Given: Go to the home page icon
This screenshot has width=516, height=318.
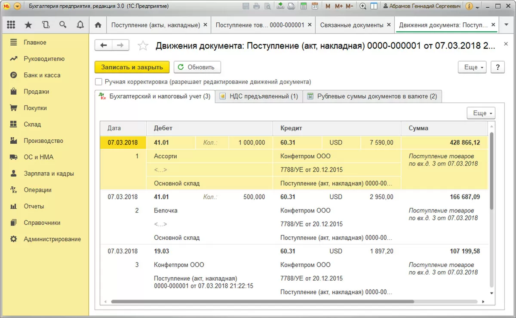Looking at the screenshot, I should (98, 25).
